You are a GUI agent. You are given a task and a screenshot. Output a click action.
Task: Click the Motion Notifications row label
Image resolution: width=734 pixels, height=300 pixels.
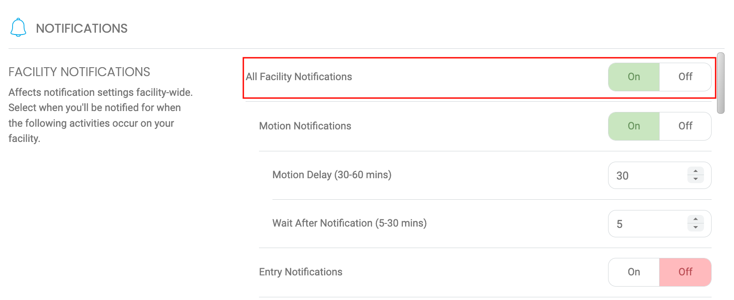[305, 126]
